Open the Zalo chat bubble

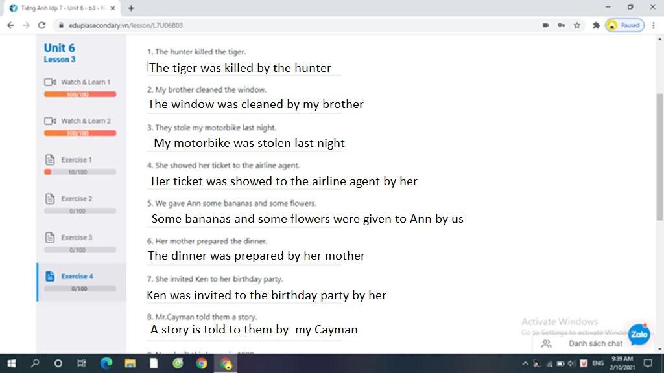tap(639, 335)
